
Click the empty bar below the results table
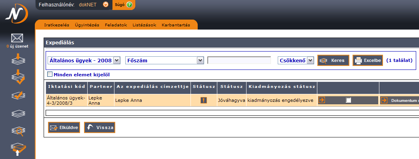[x=232, y=113]
